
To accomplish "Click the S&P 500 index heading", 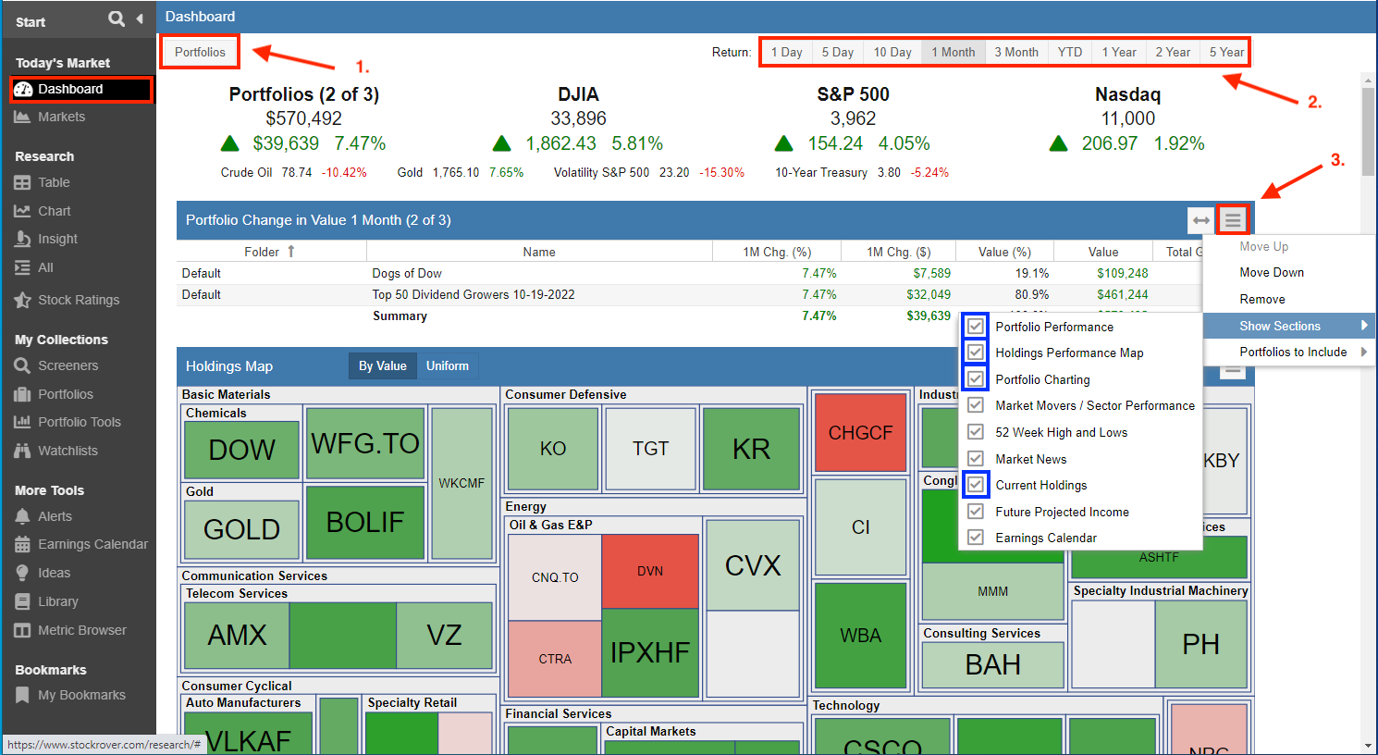I will [853, 94].
